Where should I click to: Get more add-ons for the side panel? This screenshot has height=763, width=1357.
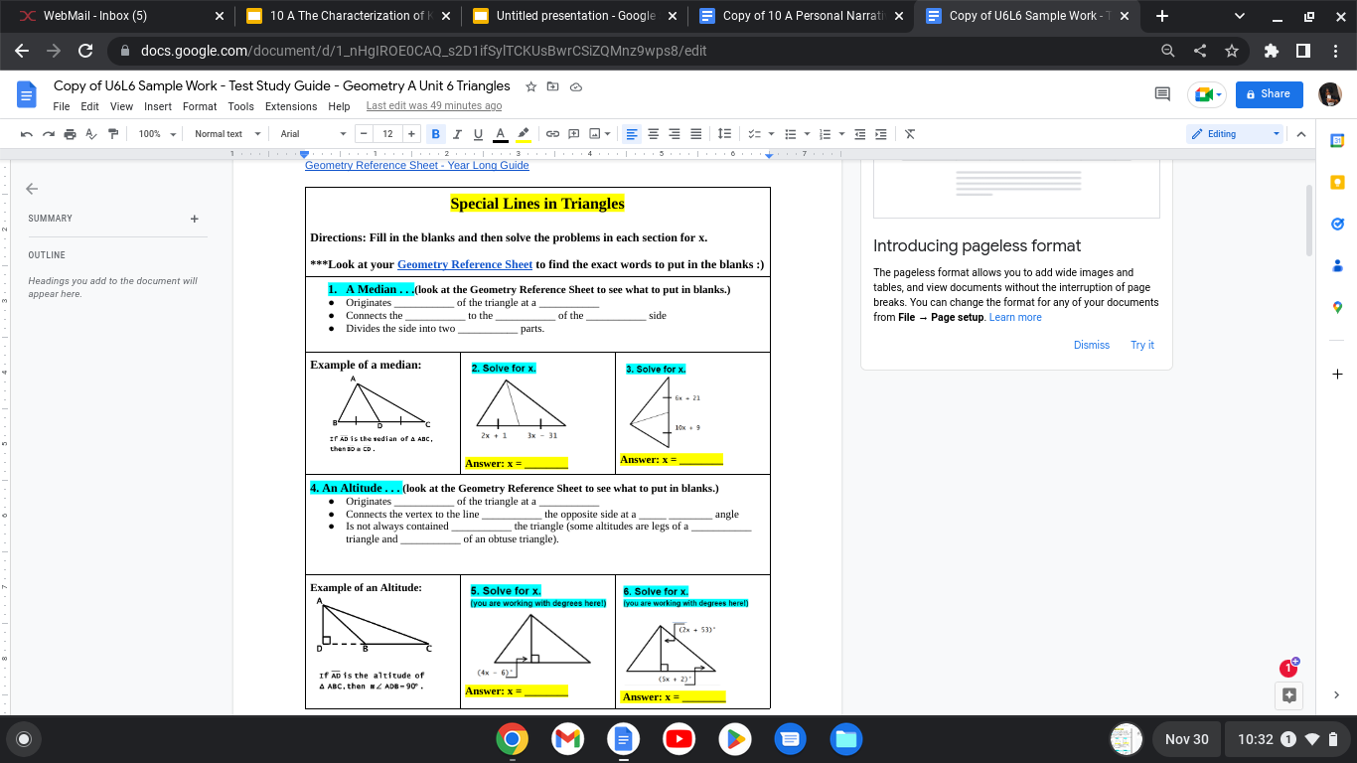[x=1337, y=374]
